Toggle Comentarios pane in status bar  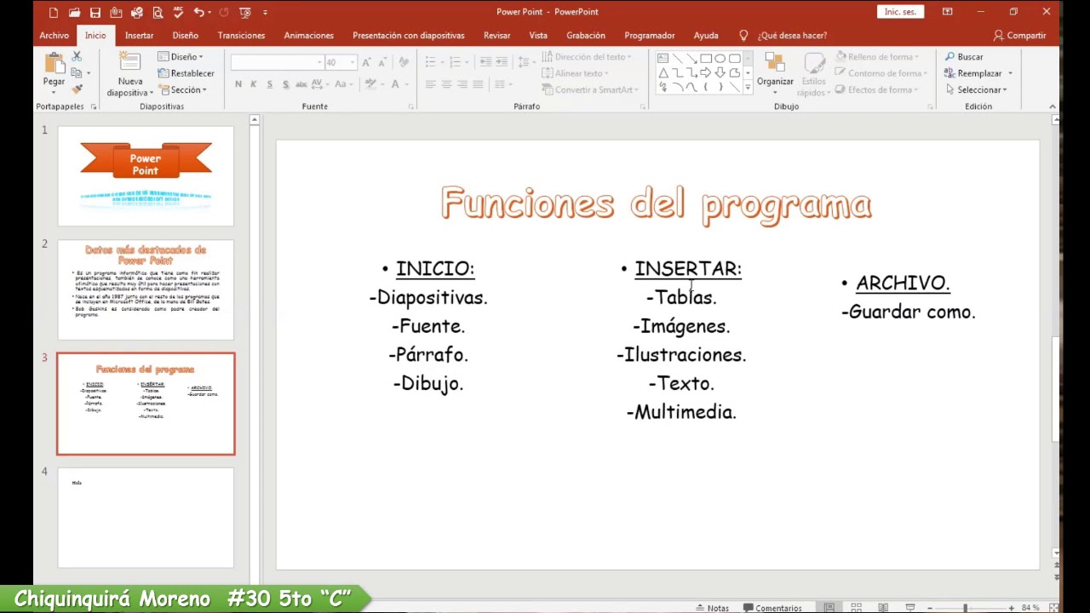coord(772,608)
